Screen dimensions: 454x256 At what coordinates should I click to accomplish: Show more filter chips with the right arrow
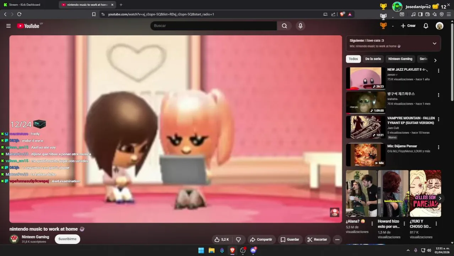coord(435,60)
